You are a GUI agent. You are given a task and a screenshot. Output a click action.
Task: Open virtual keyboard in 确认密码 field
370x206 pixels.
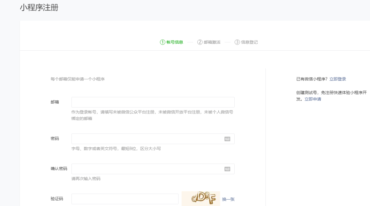pyautogui.click(x=227, y=169)
